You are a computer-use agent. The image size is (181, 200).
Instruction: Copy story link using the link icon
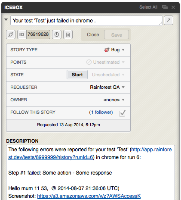pyautogui.click(x=11, y=34)
